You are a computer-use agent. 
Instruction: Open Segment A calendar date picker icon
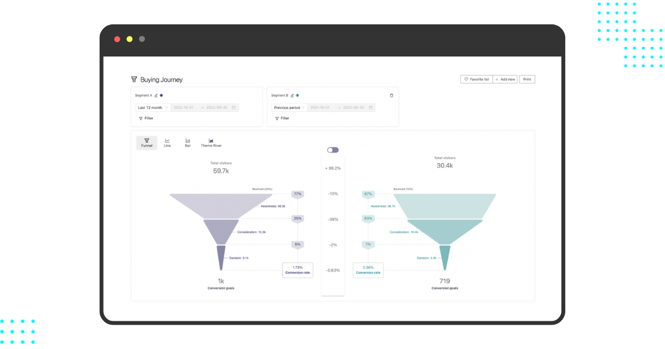pyautogui.click(x=234, y=107)
